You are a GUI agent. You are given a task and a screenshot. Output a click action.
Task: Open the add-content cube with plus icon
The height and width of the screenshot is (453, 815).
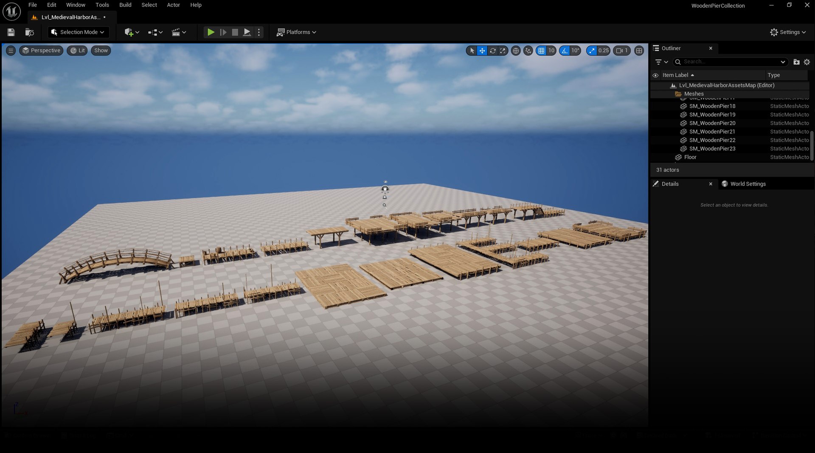[132, 32]
